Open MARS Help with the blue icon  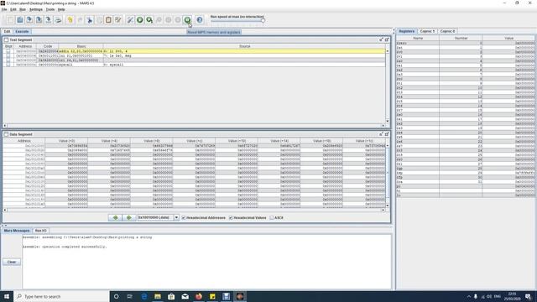click(x=200, y=20)
